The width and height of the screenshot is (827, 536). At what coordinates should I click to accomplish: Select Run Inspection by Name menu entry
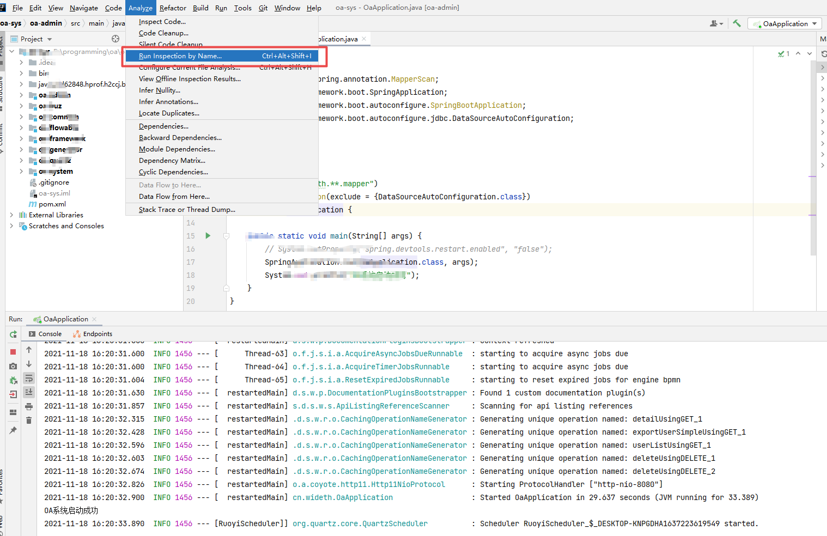222,56
